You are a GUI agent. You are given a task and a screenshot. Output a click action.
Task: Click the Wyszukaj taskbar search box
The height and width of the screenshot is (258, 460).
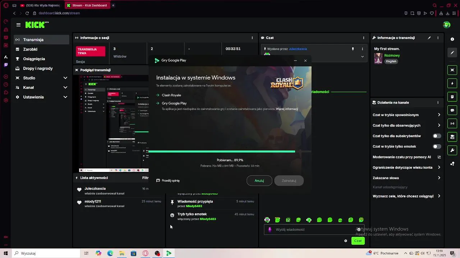47,253
